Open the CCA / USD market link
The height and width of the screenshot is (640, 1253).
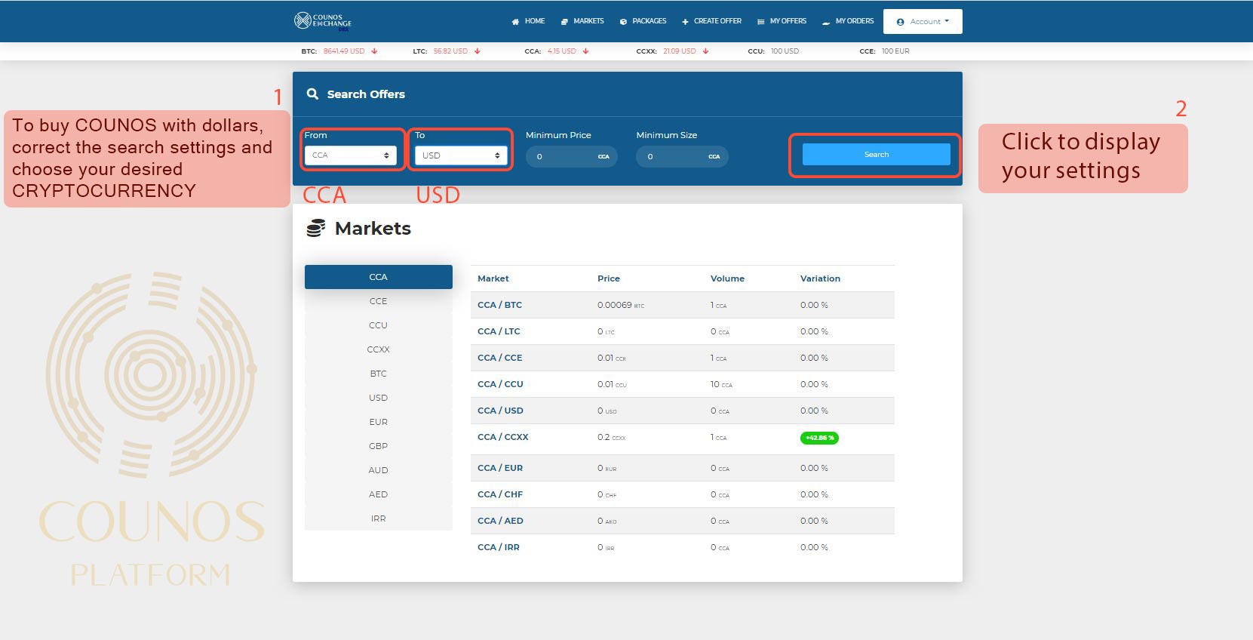(x=500, y=411)
